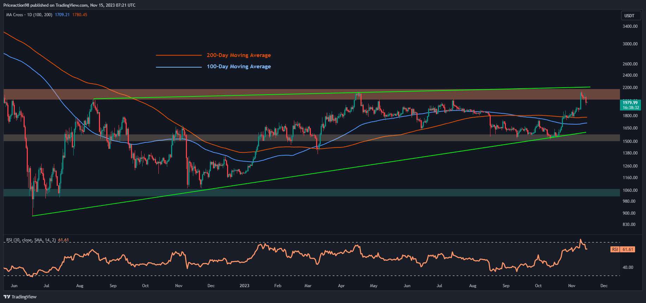This screenshot has width=646, height=303.
Task: Open the USDT currency selector
Action: 629,15
